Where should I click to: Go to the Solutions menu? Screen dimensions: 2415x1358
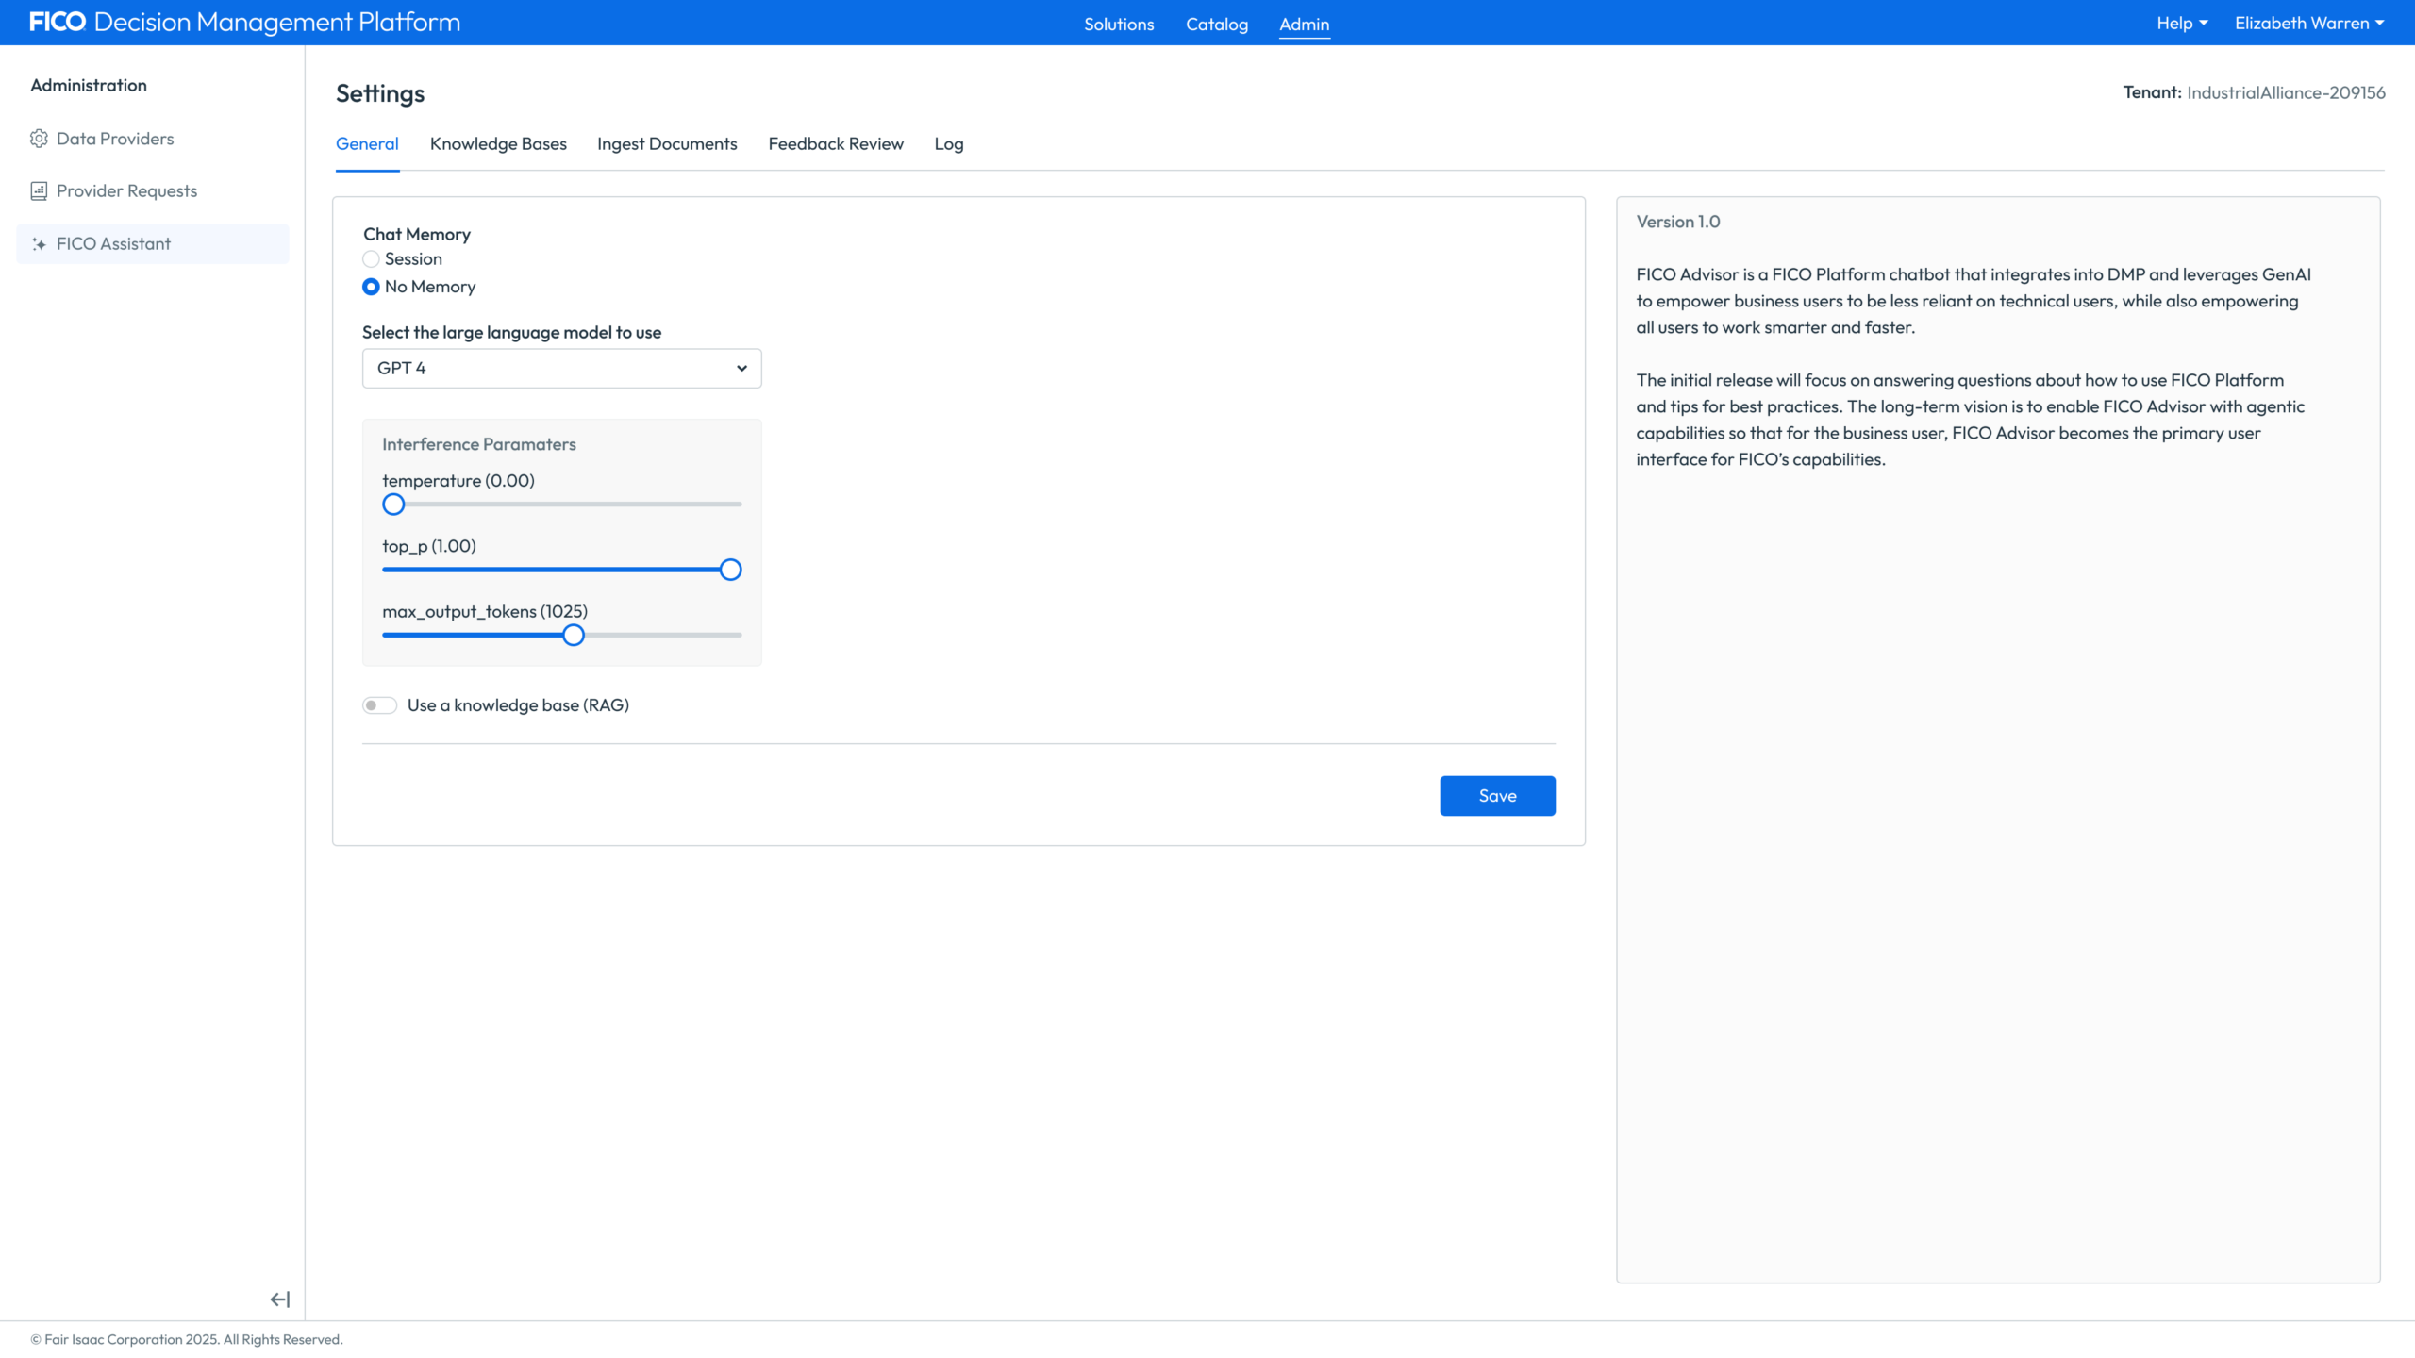click(1119, 25)
